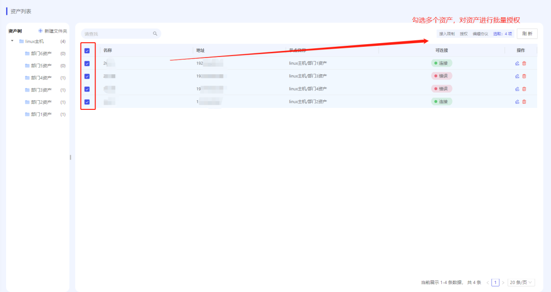Uncheck the checkbox for 部门1资产 asset row
This screenshot has height=292, width=551.
(x=87, y=64)
